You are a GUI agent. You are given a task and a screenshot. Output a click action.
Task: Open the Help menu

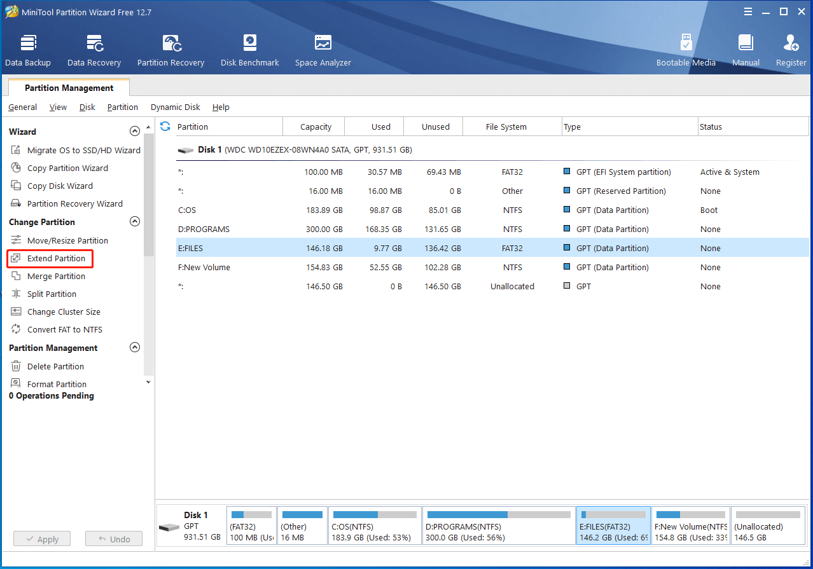(221, 107)
